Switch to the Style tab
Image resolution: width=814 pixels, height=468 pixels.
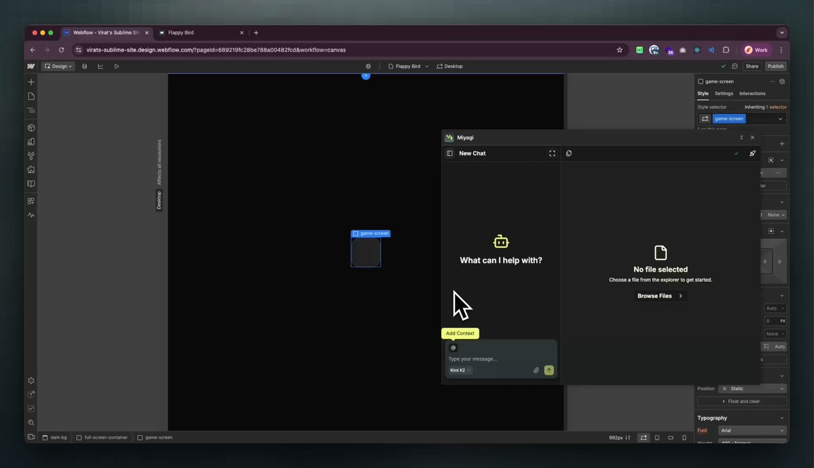click(x=703, y=94)
